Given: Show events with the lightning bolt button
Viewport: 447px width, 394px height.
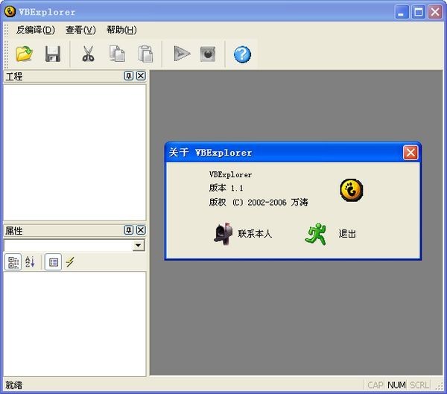Looking at the screenshot, I should (70, 262).
